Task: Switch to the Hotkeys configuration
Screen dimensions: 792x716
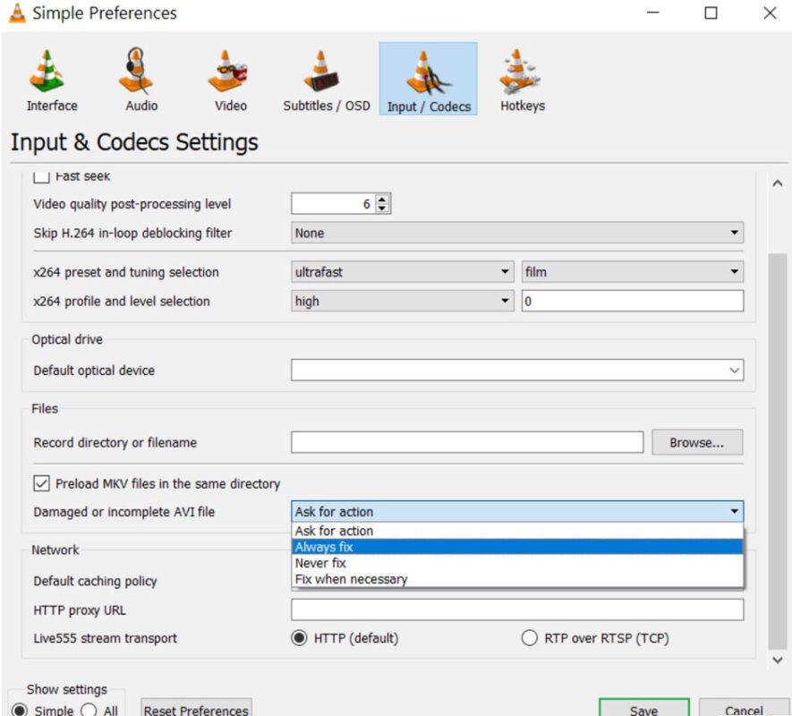Action: [x=521, y=79]
